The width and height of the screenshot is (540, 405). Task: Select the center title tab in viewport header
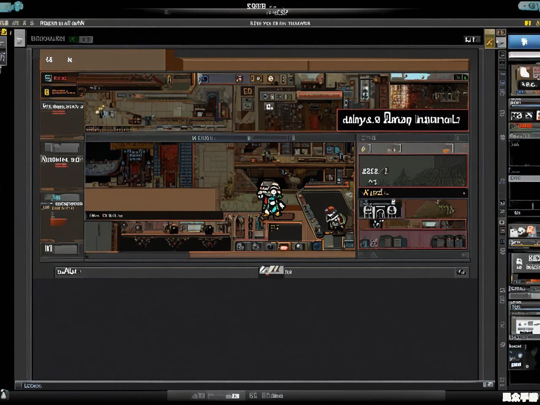click(202, 138)
